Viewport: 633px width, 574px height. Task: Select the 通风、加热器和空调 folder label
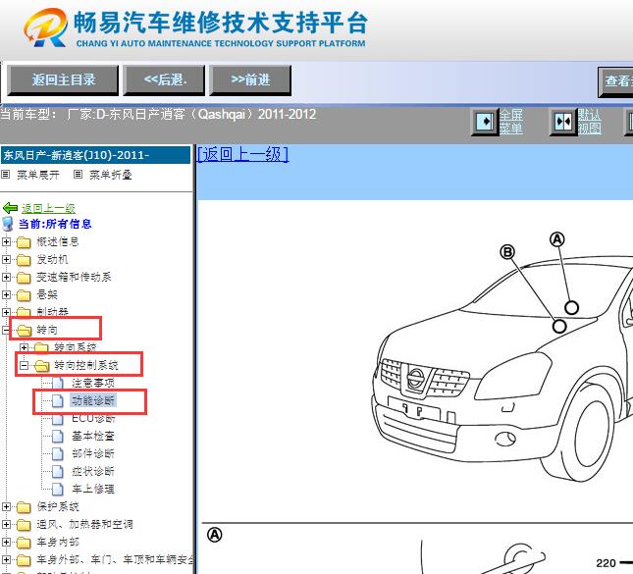click(x=84, y=525)
